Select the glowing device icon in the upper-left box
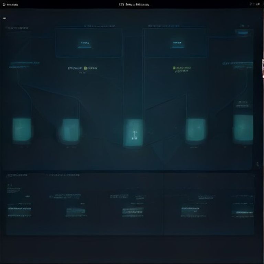The image size is (264, 264). (x=85, y=45)
